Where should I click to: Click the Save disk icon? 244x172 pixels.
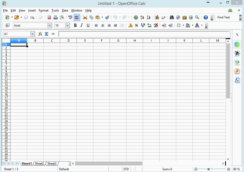click(x=26, y=17)
